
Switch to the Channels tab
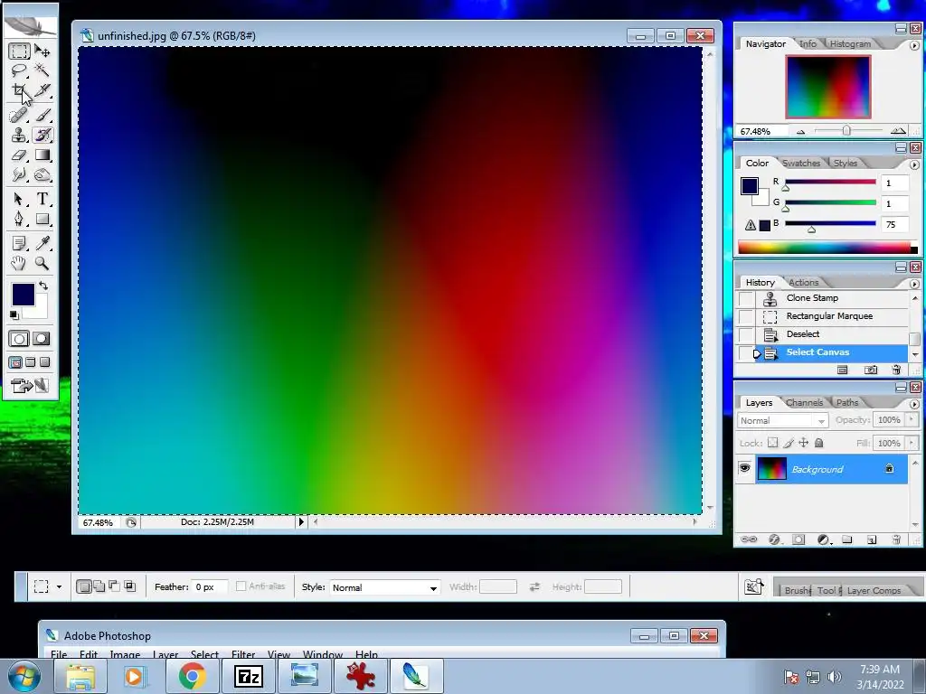point(804,402)
